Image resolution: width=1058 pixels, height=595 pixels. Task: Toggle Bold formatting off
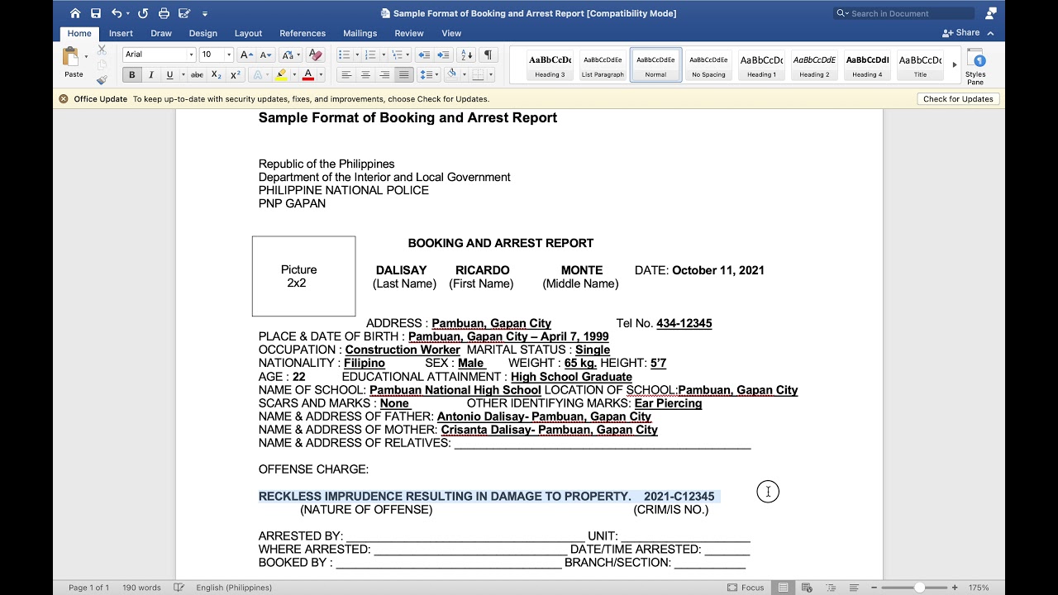point(131,74)
